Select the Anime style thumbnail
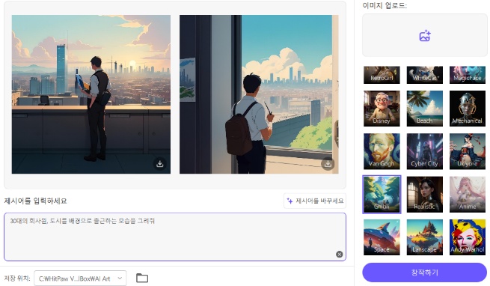 pyautogui.click(x=468, y=195)
